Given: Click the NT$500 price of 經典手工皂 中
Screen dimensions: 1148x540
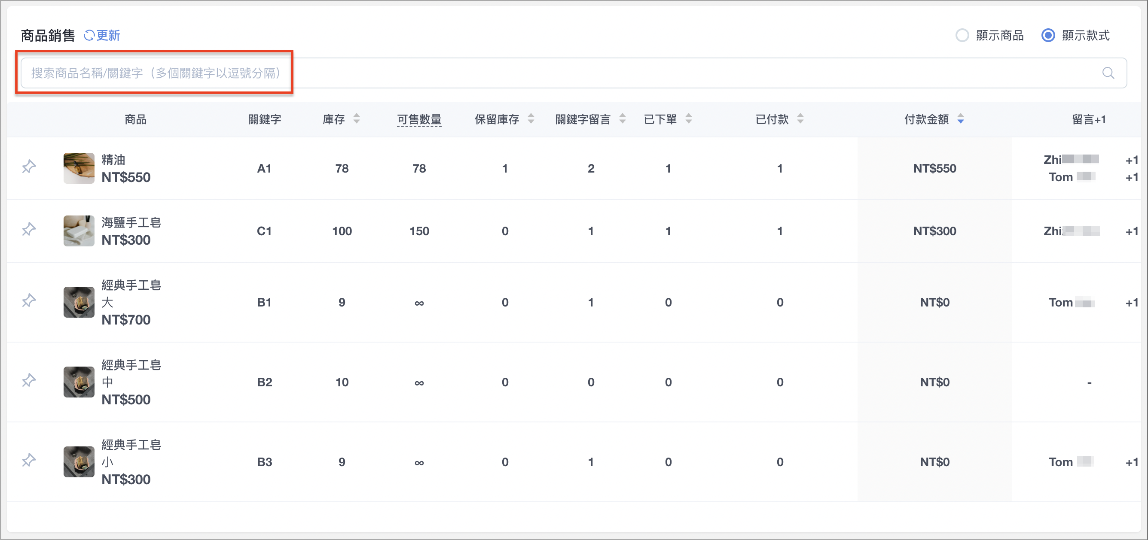Looking at the screenshot, I should 126,400.
